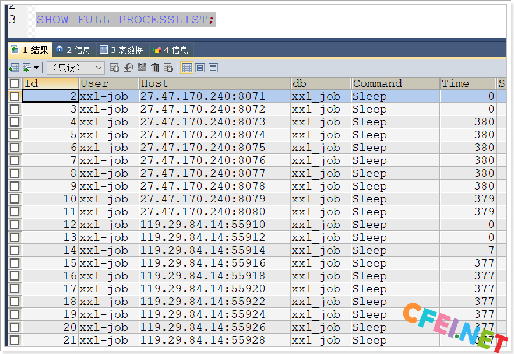The height and width of the screenshot is (354, 514).
Task: Open the 1 结果 tab
Action: coord(30,50)
